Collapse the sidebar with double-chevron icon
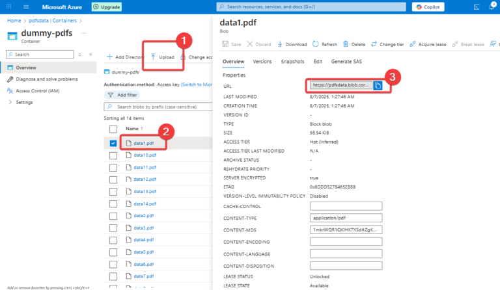Screen dimensions: 500x290 (x=90, y=55)
